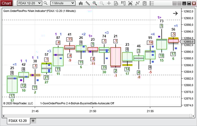Open the chart style candlestick menu
197x126 pixels.
click(81, 3)
